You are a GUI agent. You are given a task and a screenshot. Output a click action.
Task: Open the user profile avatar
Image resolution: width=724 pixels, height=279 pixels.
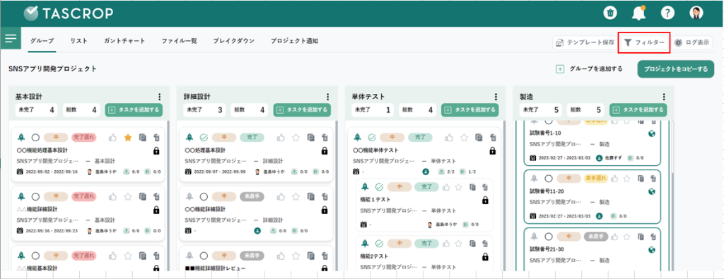(696, 13)
